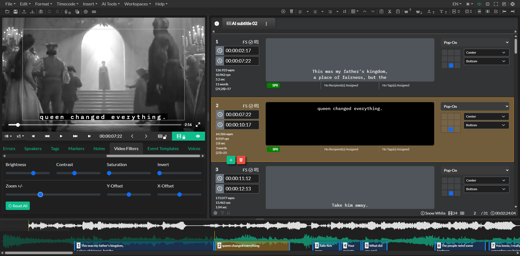Click the move word up icon

408,11
